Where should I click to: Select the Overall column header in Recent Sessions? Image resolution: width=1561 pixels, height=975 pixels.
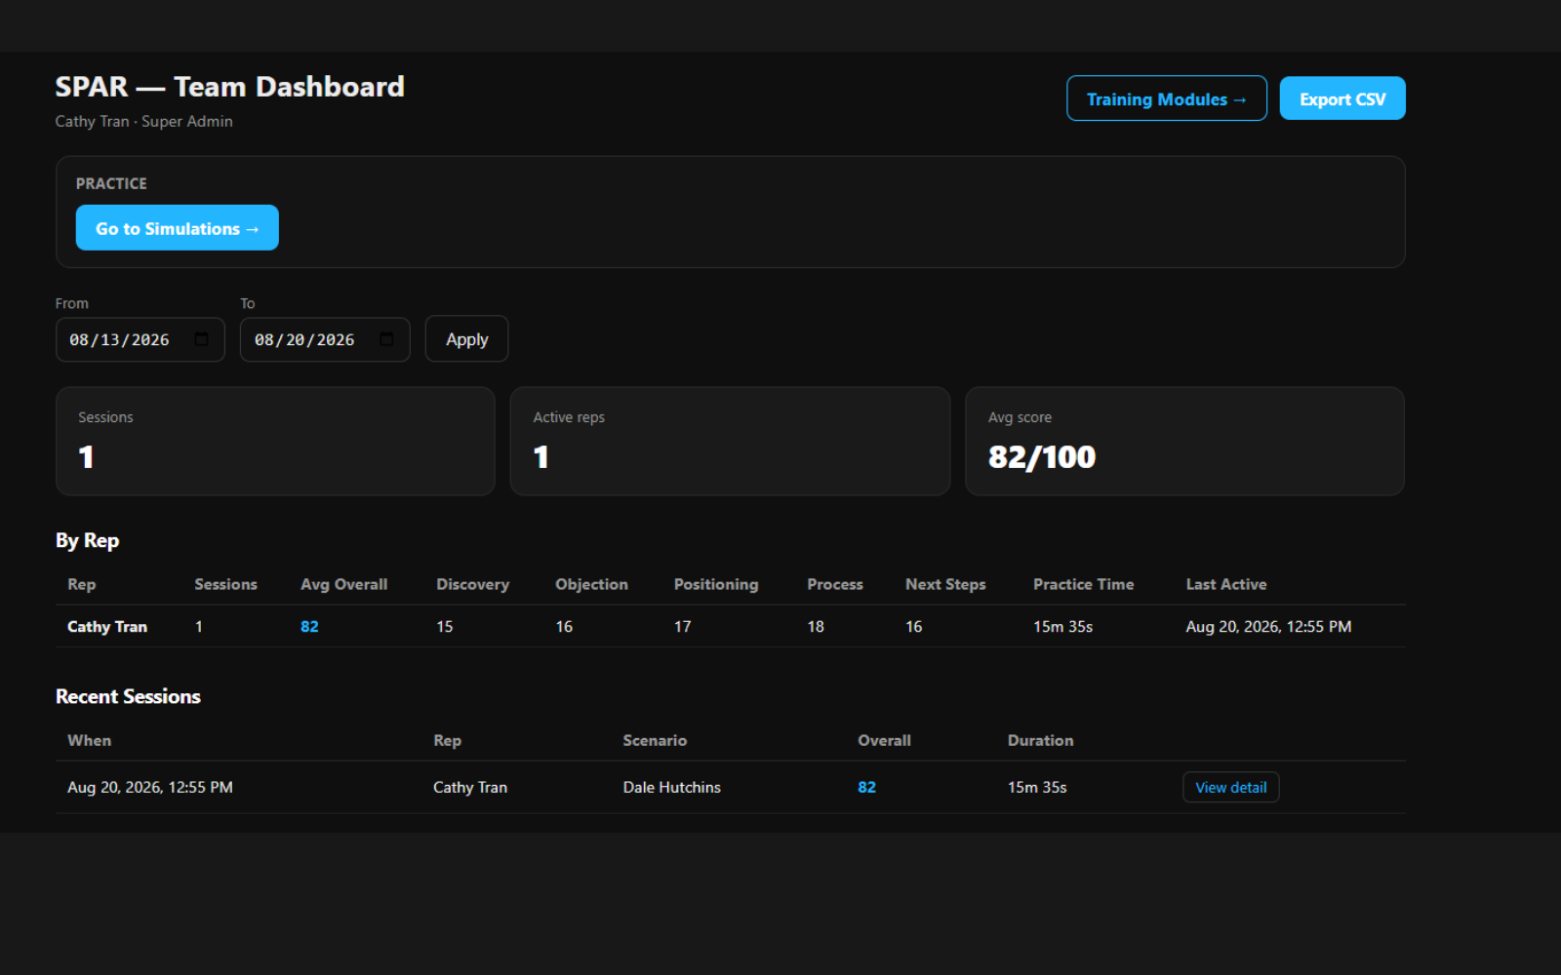(884, 740)
